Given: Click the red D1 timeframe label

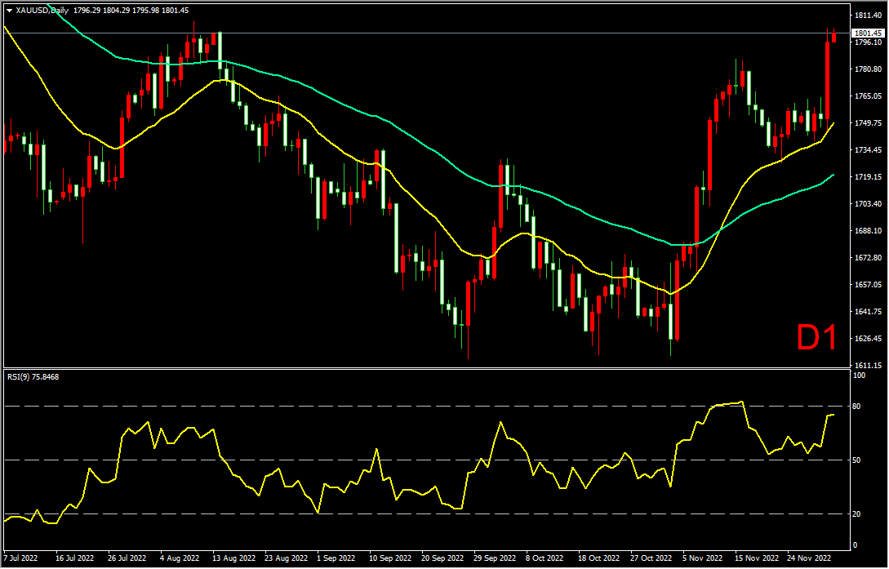Looking at the screenshot, I should pyautogui.click(x=816, y=338).
